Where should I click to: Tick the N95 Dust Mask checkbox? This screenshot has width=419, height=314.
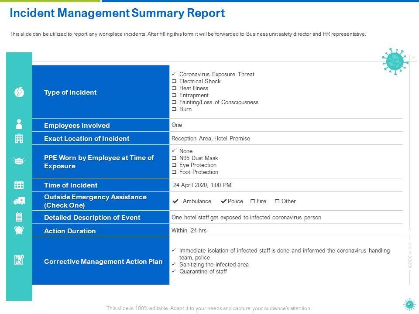coord(174,158)
